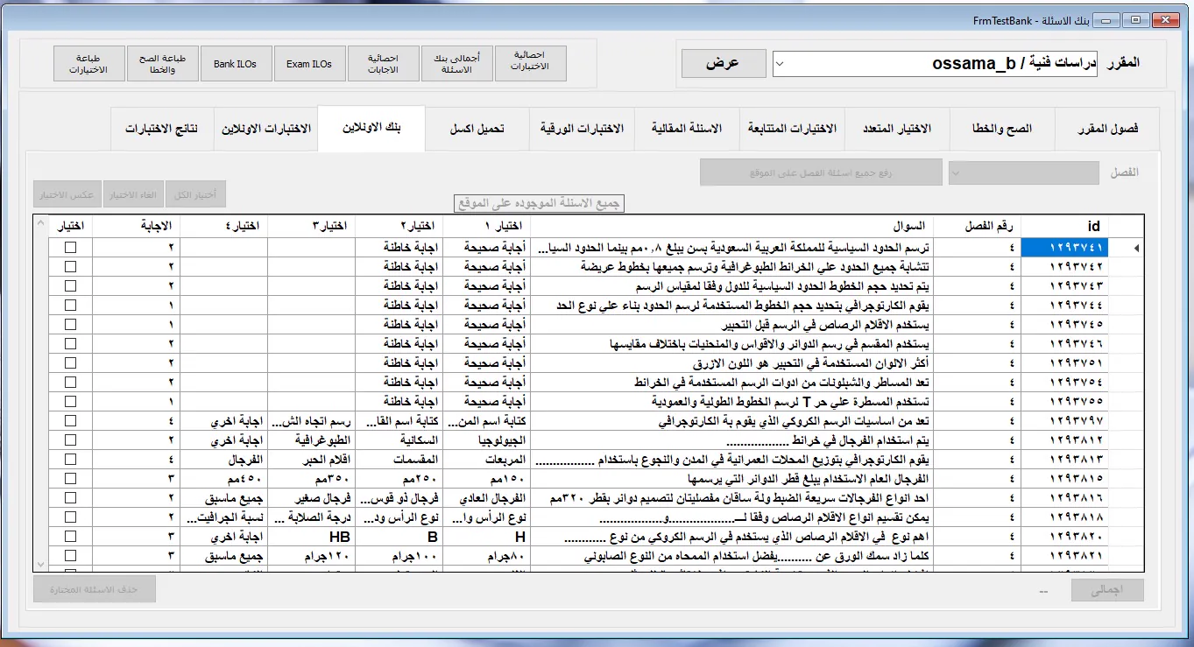Click the رقم الفصل column header
The height and width of the screenshot is (647, 1194).
point(976,227)
